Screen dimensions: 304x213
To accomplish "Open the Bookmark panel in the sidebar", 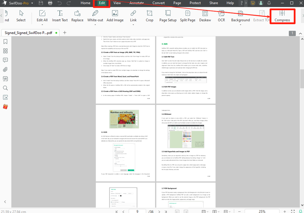I will [5, 42].
